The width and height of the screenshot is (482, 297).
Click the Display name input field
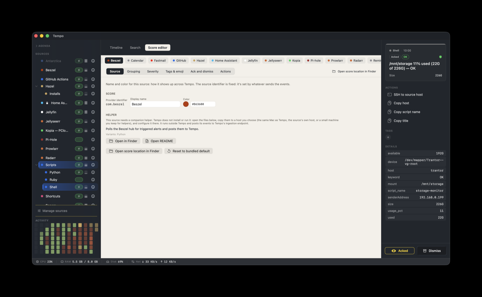click(155, 104)
